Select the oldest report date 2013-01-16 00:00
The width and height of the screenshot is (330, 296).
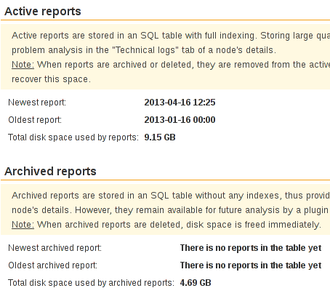coord(180,120)
